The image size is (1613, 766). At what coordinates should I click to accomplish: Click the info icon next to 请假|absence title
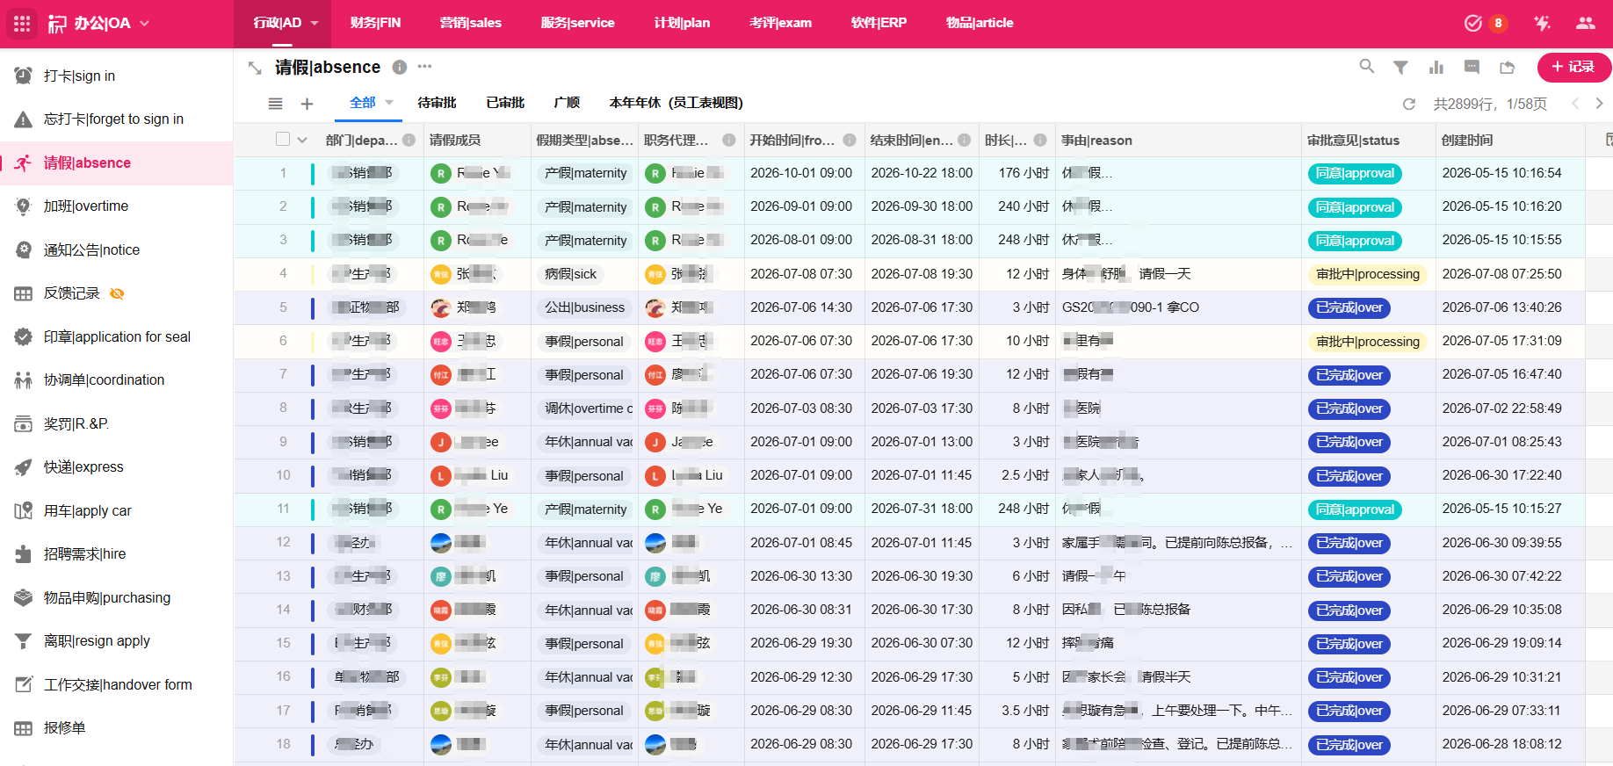400,67
